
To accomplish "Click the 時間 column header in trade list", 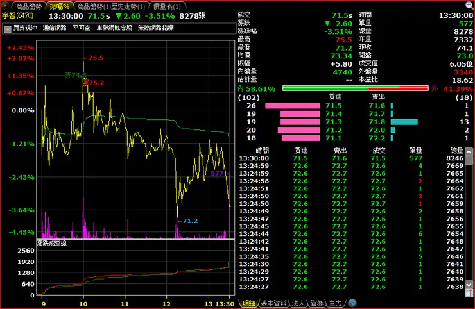I will tap(262, 151).
